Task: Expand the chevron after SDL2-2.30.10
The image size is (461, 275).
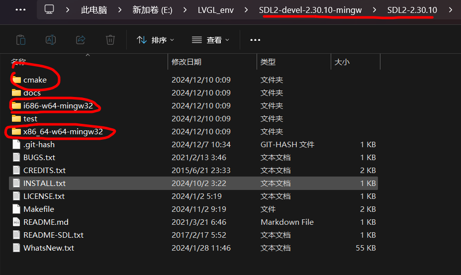Action: tap(451, 10)
